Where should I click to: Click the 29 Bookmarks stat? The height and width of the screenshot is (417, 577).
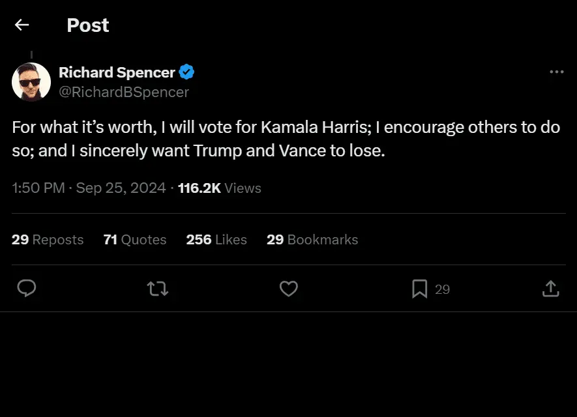click(x=312, y=240)
